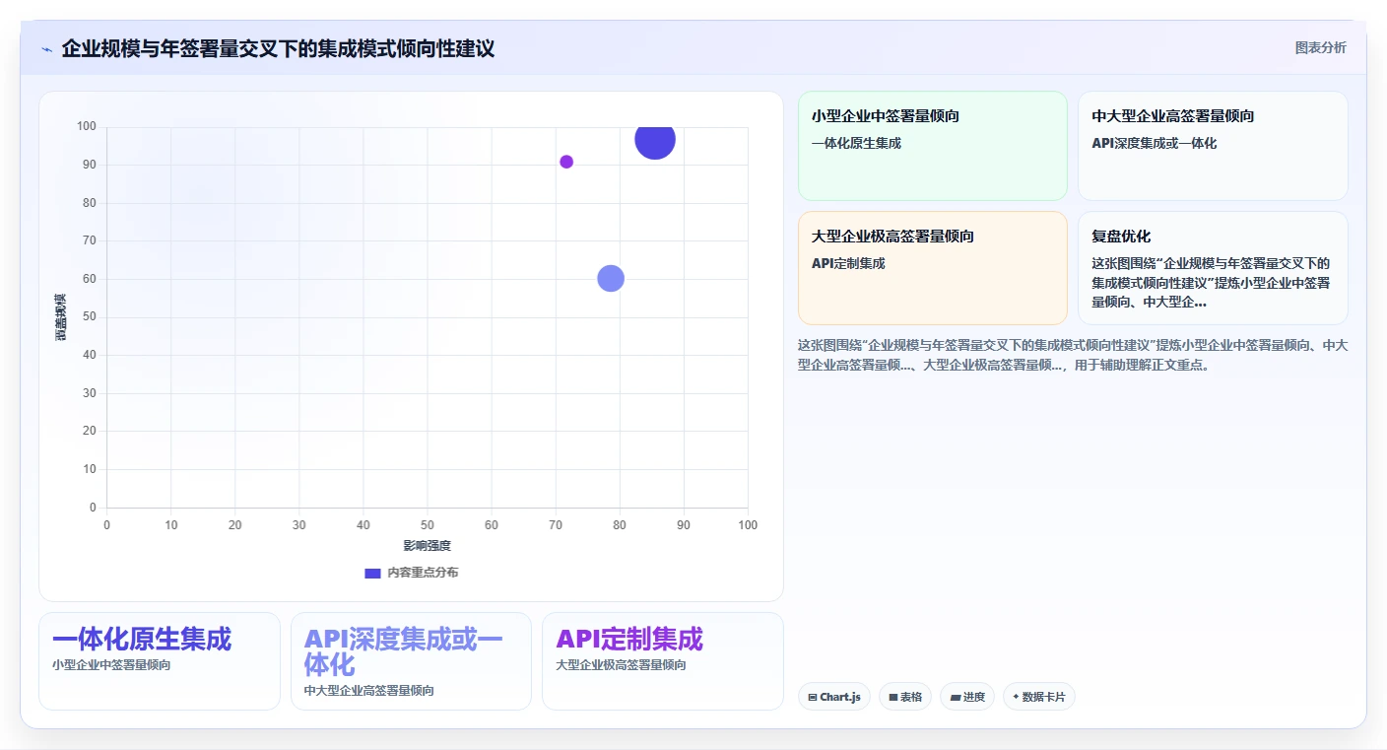
Task: Click the small purple bubble in the chart
Action: (566, 162)
